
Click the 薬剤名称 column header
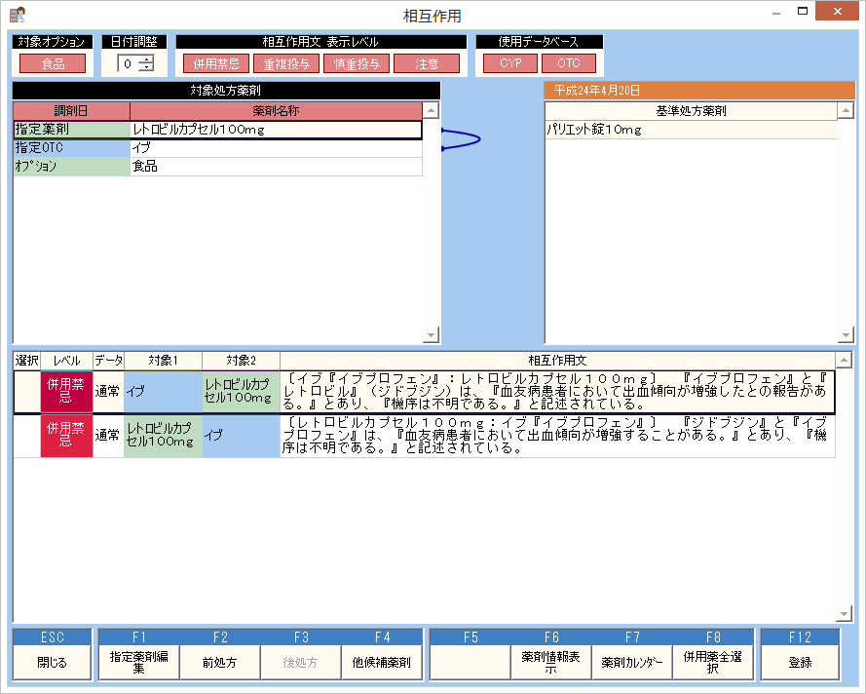pyautogui.click(x=276, y=110)
